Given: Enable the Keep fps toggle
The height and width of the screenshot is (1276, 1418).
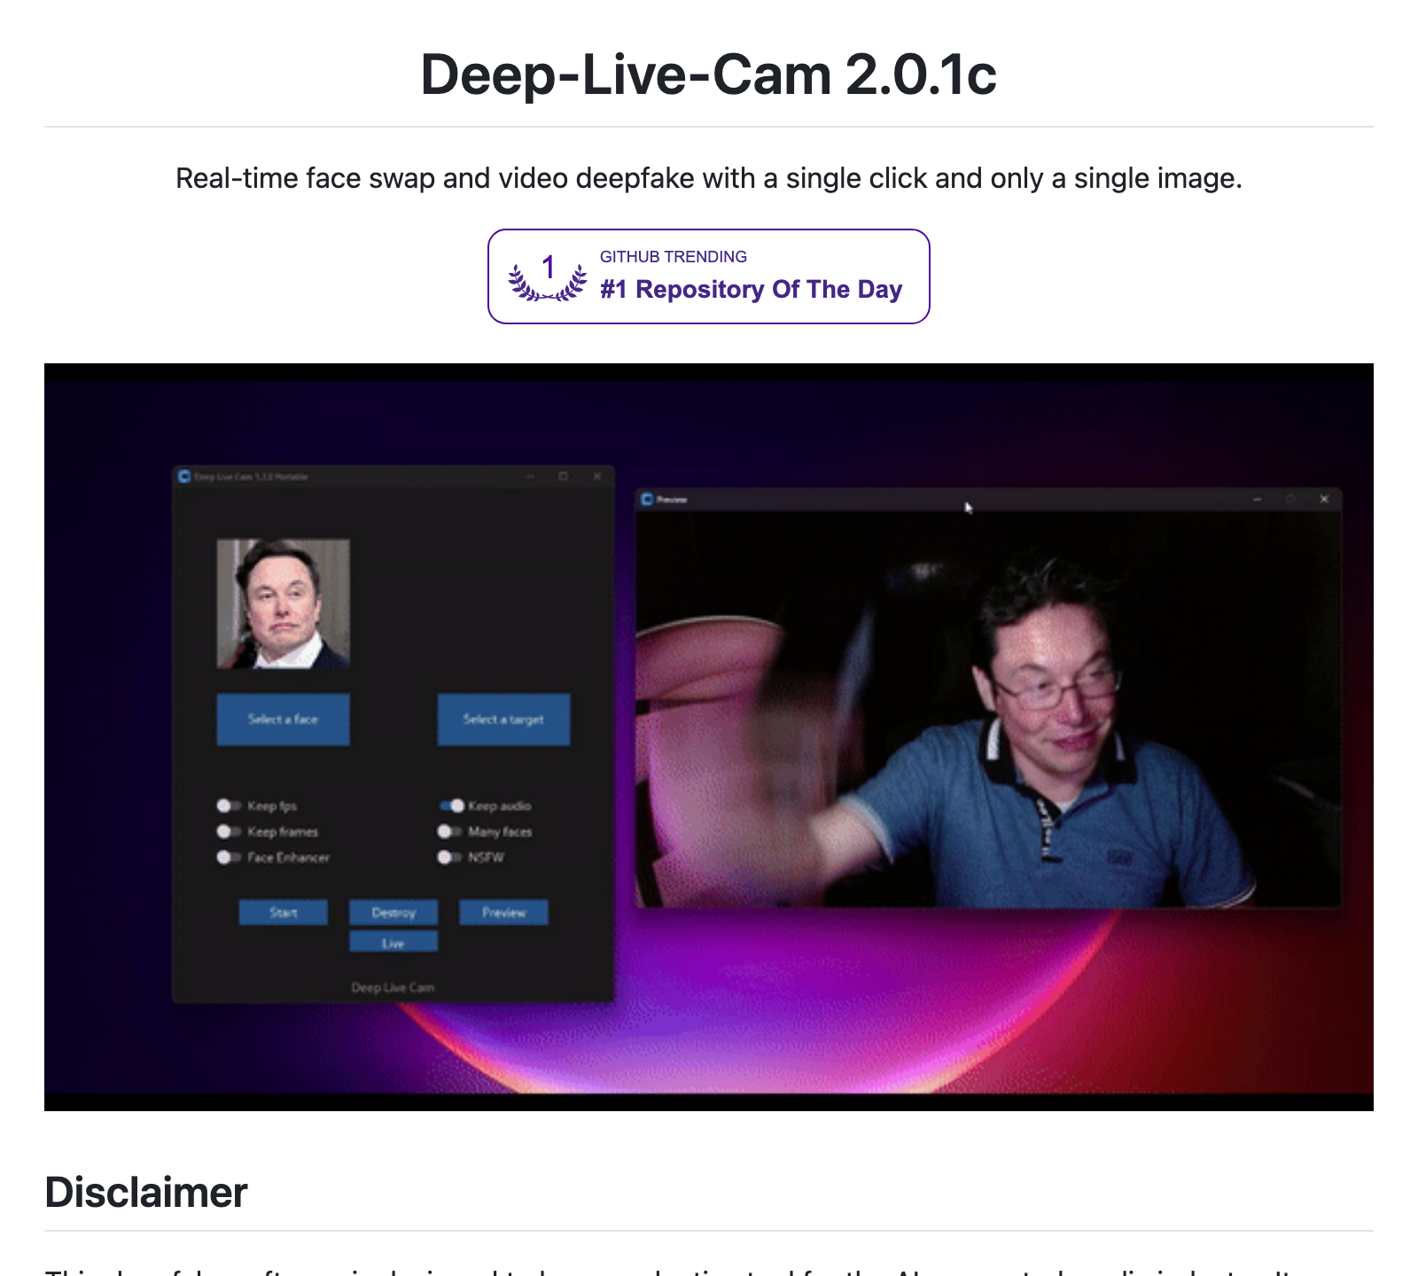Looking at the screenshot, I should [228, 805].
